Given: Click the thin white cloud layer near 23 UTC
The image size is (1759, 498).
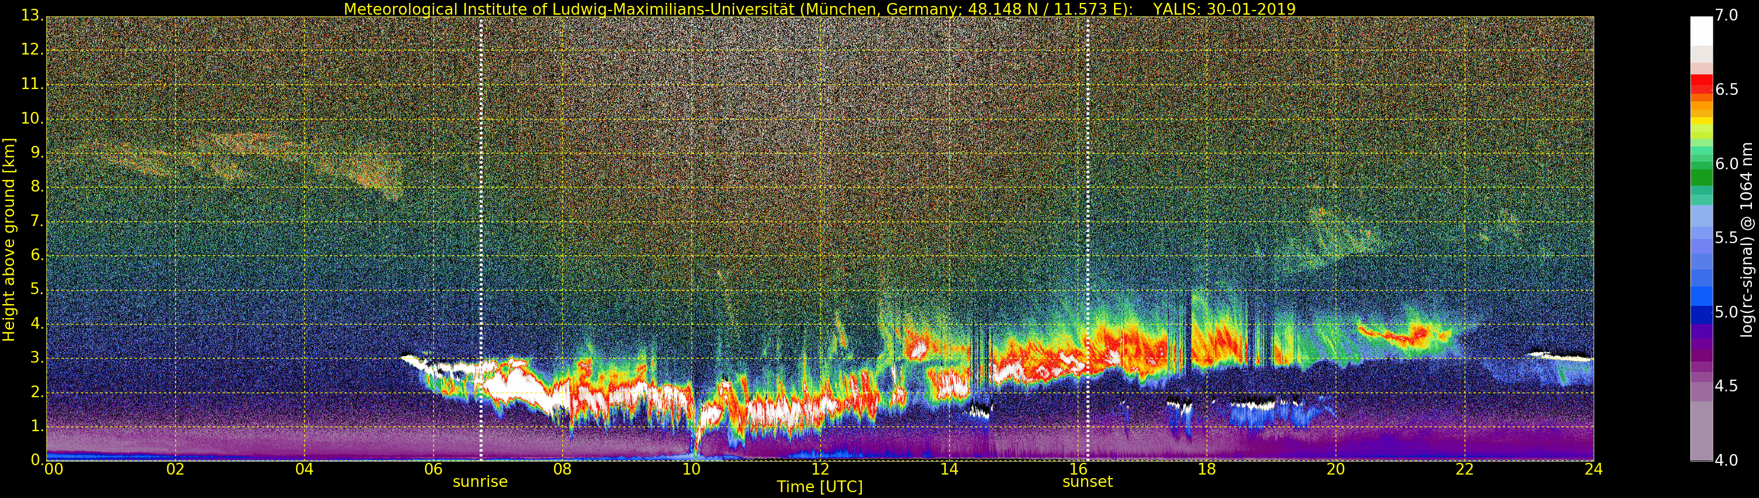Looking at the screenshot, I should click(1560, 356).
